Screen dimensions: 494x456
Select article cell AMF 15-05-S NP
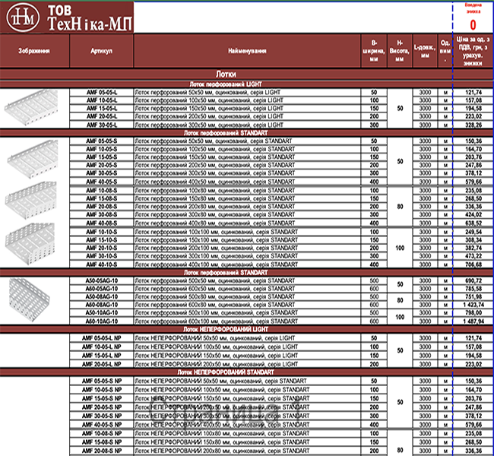point(101,398)
